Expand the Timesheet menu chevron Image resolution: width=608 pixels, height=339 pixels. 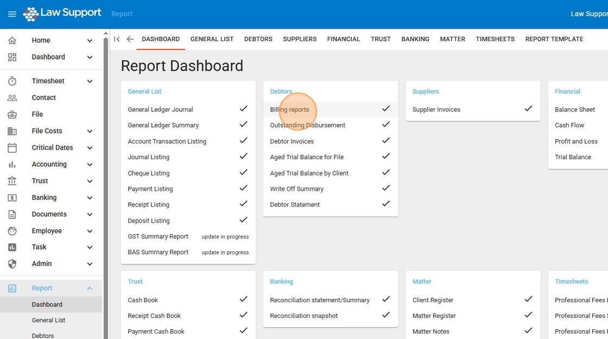tap(90, 81)
